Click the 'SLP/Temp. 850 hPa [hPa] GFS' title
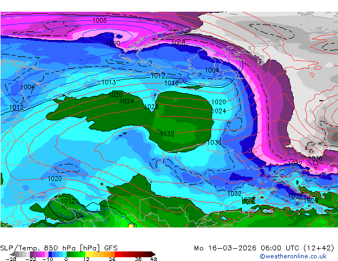 point(59,248)
